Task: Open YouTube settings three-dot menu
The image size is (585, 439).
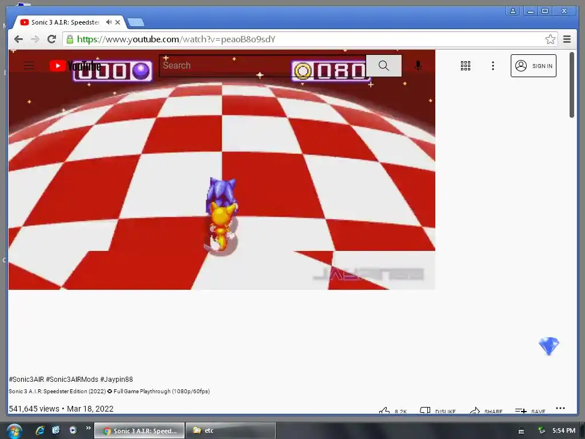Action: [x=493, y=66]
